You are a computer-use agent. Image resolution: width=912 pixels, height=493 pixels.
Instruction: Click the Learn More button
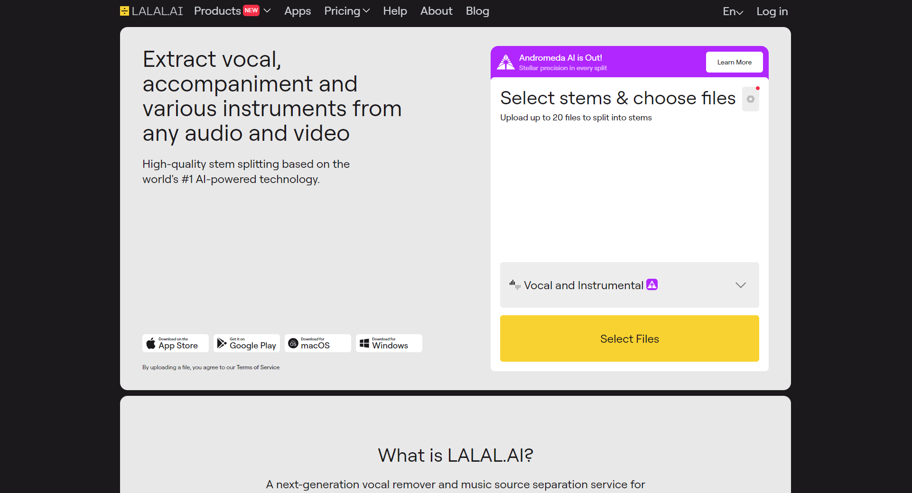[734, 62]
